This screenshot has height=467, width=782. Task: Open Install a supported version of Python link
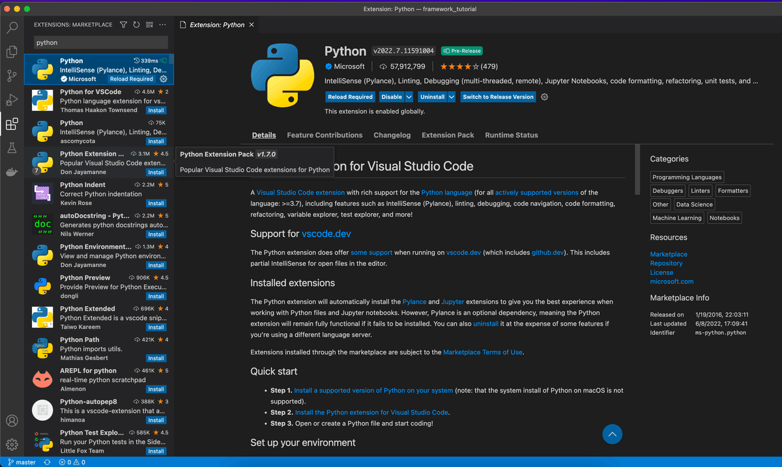(x=373, y=391)
